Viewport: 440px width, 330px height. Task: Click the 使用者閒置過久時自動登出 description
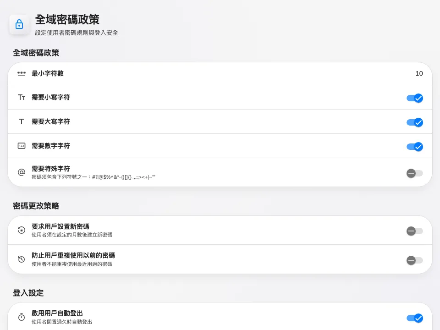coord(62,322)
